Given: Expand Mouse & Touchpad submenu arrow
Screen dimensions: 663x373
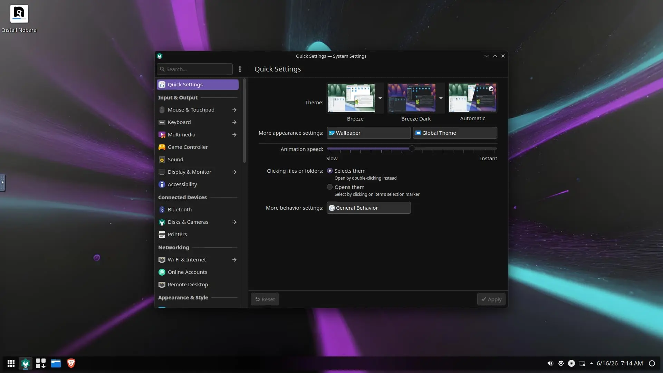Looking at the screenshot, I should (x=234, y=110).
